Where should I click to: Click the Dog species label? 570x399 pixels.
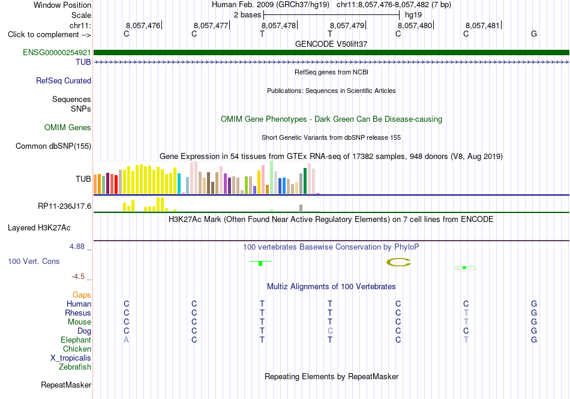click(x=85, y=331)
